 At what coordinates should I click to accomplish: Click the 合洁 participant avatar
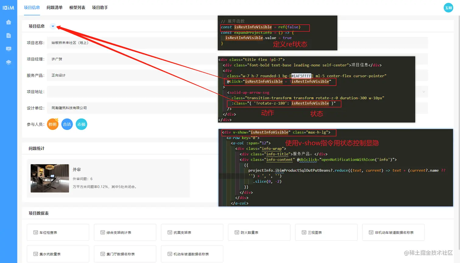pos(67,124)
